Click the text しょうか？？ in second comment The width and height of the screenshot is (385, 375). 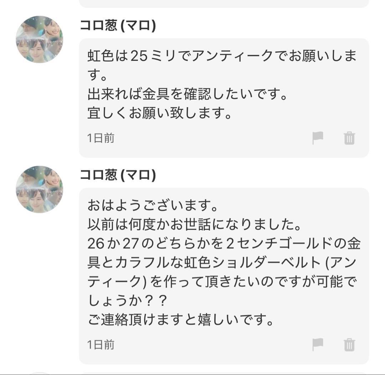point(128,301)
